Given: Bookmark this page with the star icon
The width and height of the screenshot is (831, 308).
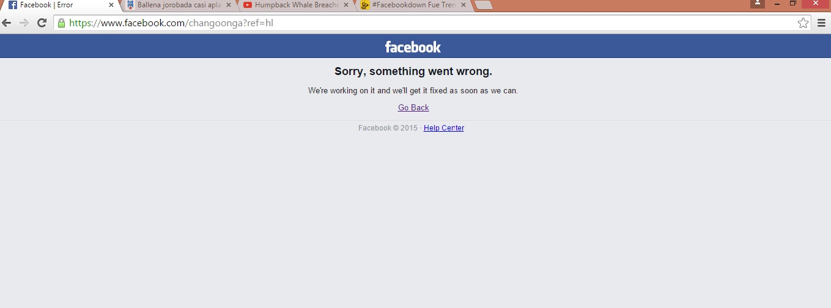Looking at the screenshot, I should pyautogui.click(x=803, y=23).
